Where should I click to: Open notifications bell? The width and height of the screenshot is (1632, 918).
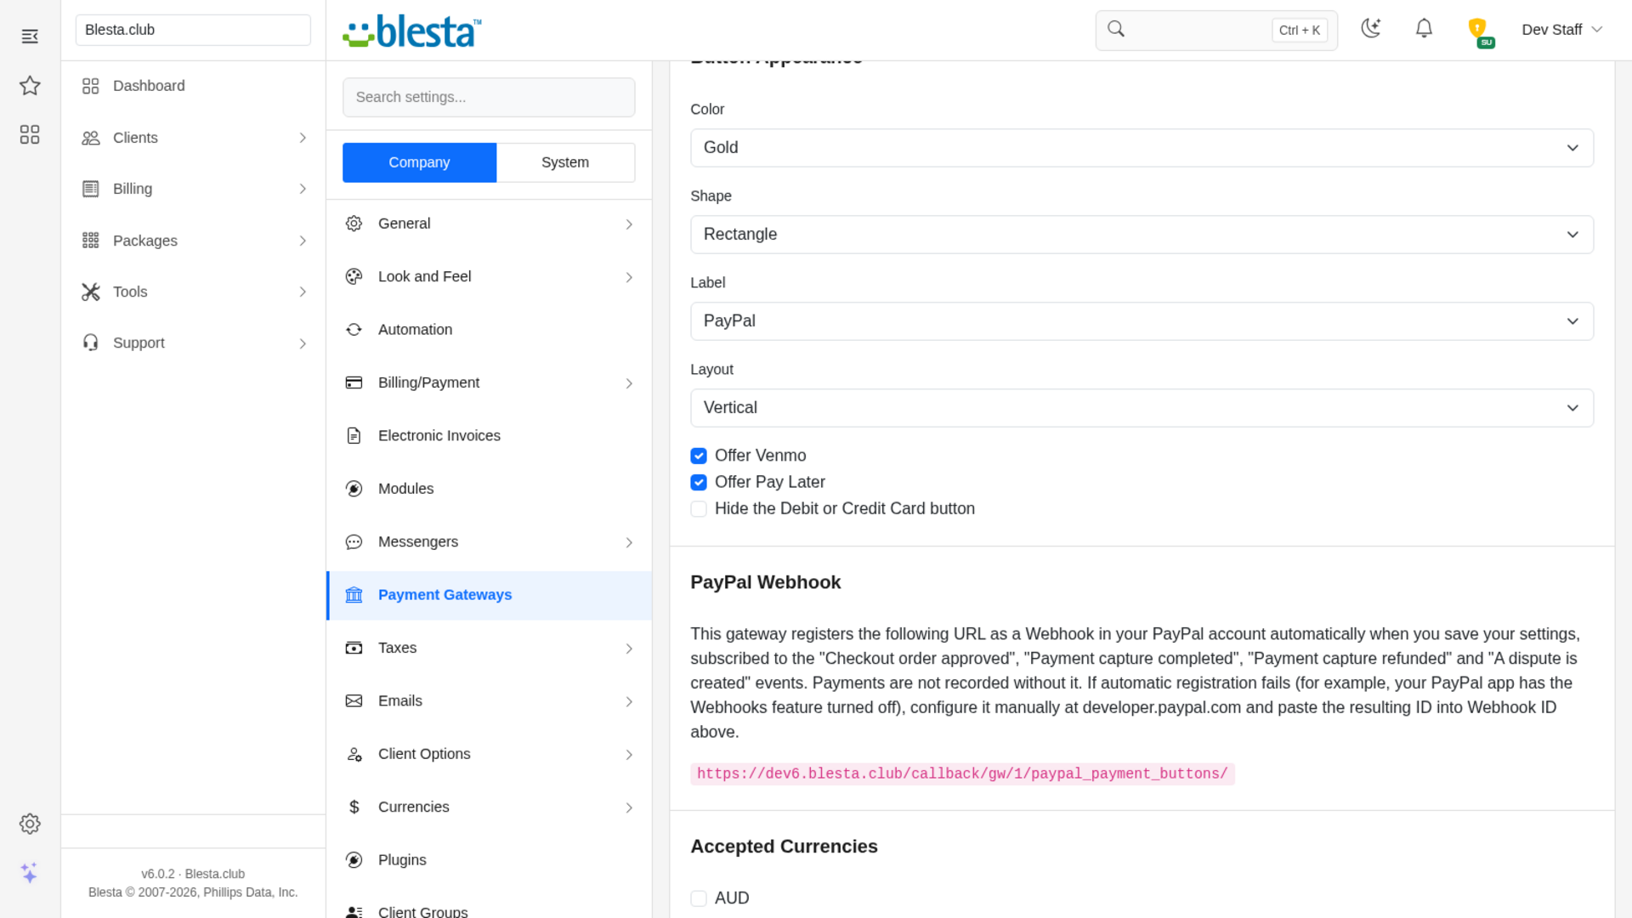1424,29
